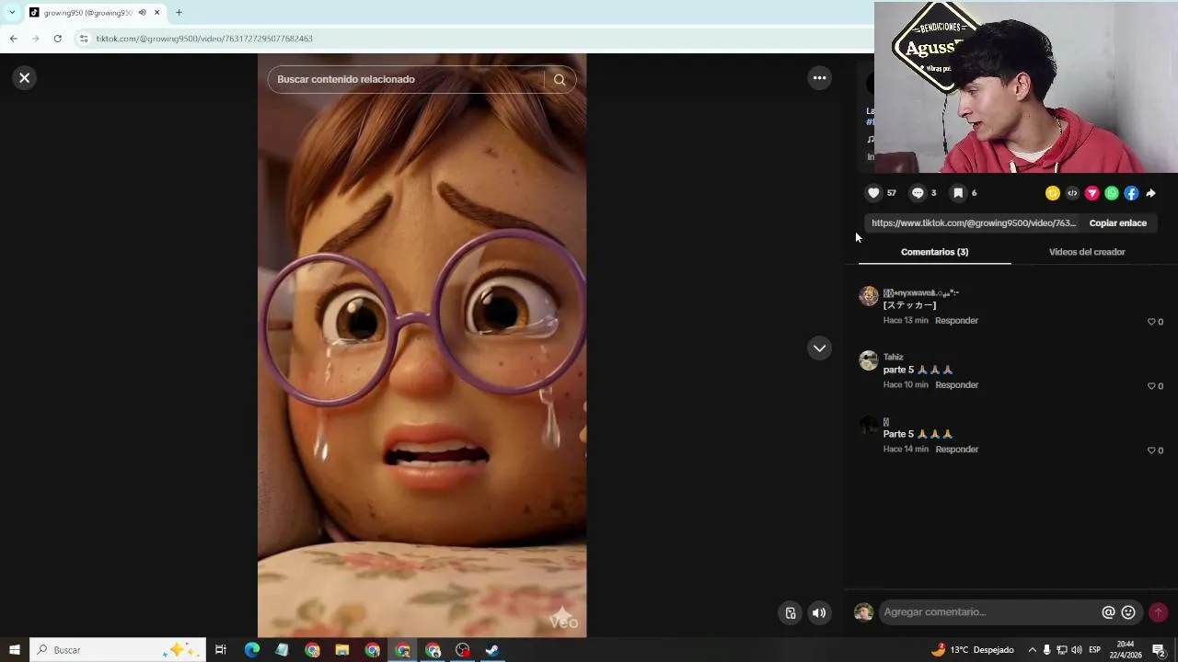This screenshot has width=1178, height=662.
Task: Open the system volume control in tray
Action: coord(1077,650)
